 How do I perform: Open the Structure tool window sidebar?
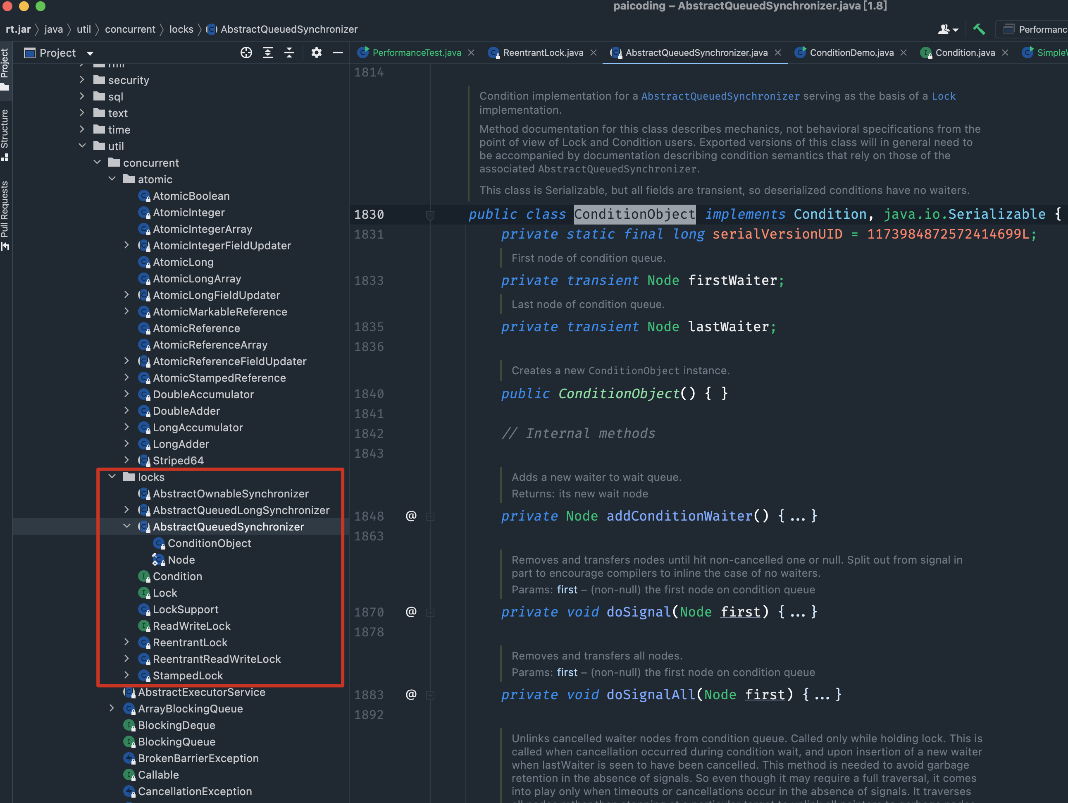(x=5, y=134)
